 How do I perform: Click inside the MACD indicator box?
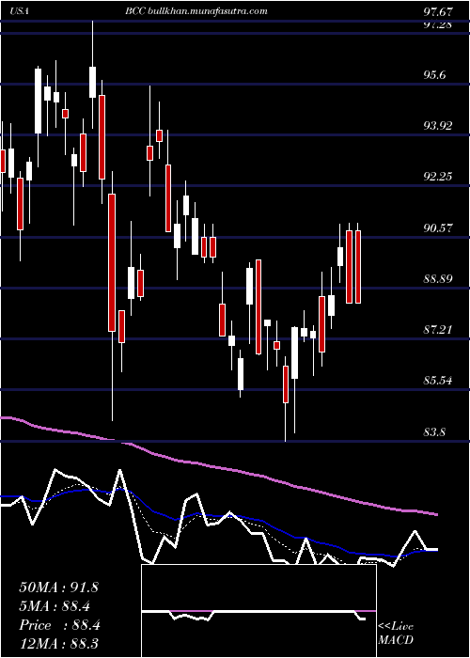[x=258, y=611]
